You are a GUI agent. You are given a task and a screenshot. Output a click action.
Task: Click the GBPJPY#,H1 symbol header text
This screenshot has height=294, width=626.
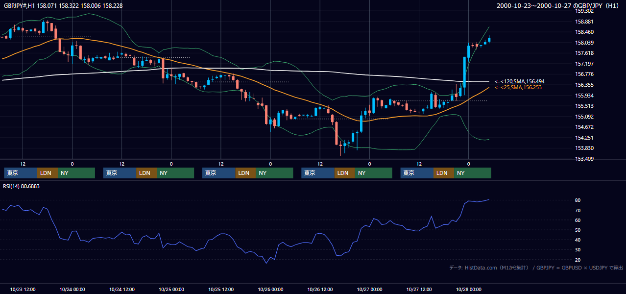(x=62, y=5)
